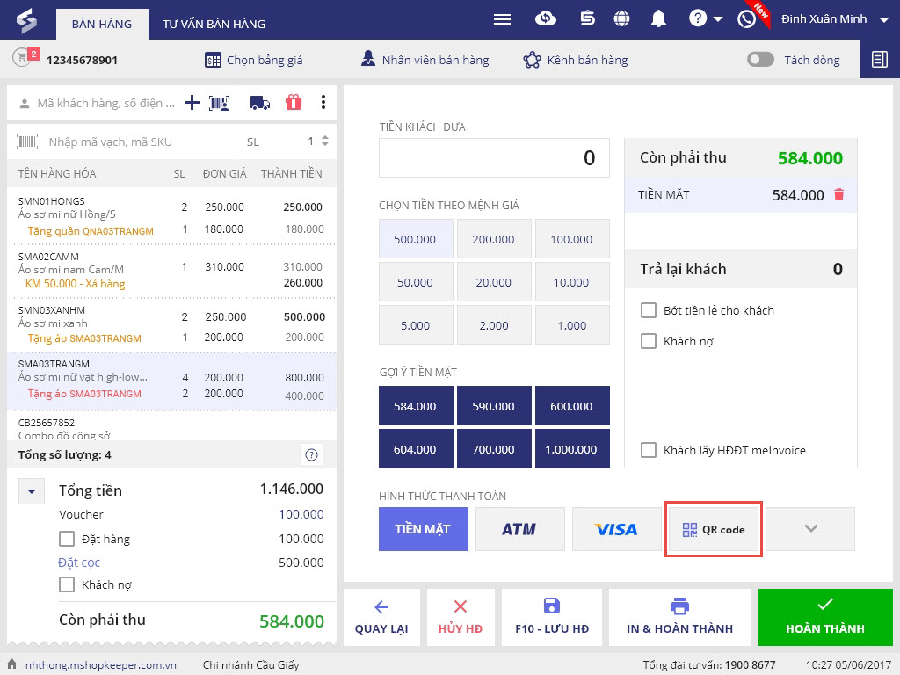This screenshot has width=900, height=675.
Task: Select Nhân viên bán hàng staff
Action: point(425,59)
